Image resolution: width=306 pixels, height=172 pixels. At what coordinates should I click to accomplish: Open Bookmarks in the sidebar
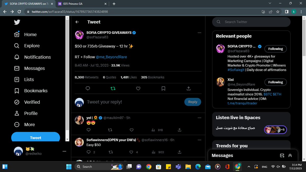[x=31, y=91]
